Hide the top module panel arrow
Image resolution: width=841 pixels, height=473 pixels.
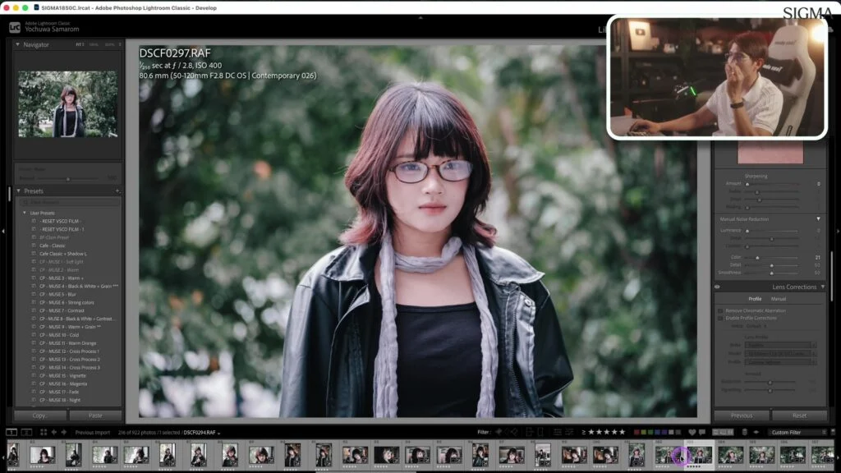[420, 18]
